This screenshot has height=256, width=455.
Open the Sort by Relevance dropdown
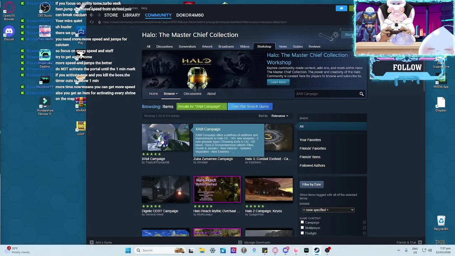280,116
